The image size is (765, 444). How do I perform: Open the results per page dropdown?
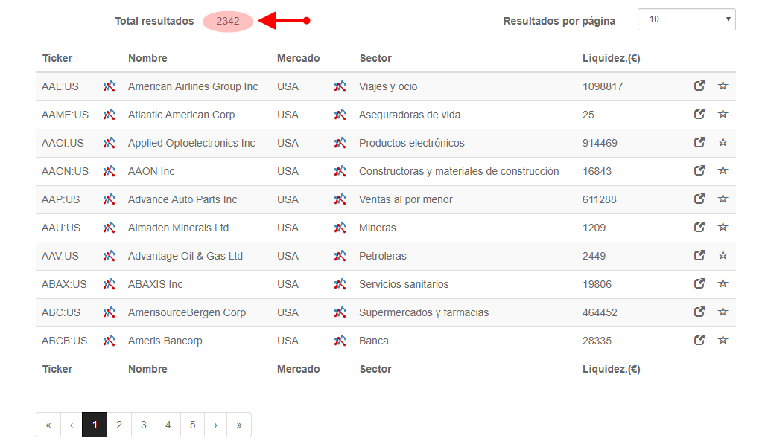coord(687,19)
